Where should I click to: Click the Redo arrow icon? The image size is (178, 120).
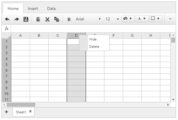pos(17,19)
